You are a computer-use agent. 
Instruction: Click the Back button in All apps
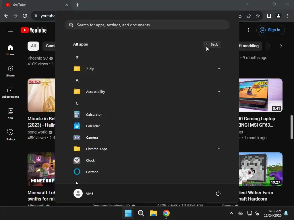pos(212,44)
